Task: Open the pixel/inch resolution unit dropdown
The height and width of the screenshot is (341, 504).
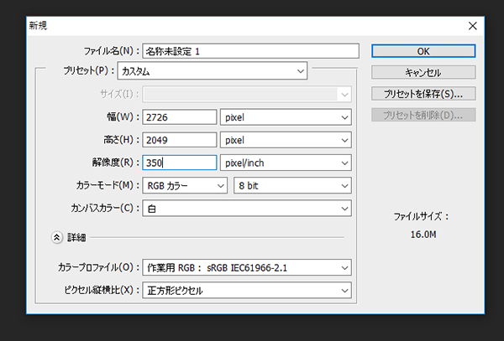Action: [x=286, y=163]
